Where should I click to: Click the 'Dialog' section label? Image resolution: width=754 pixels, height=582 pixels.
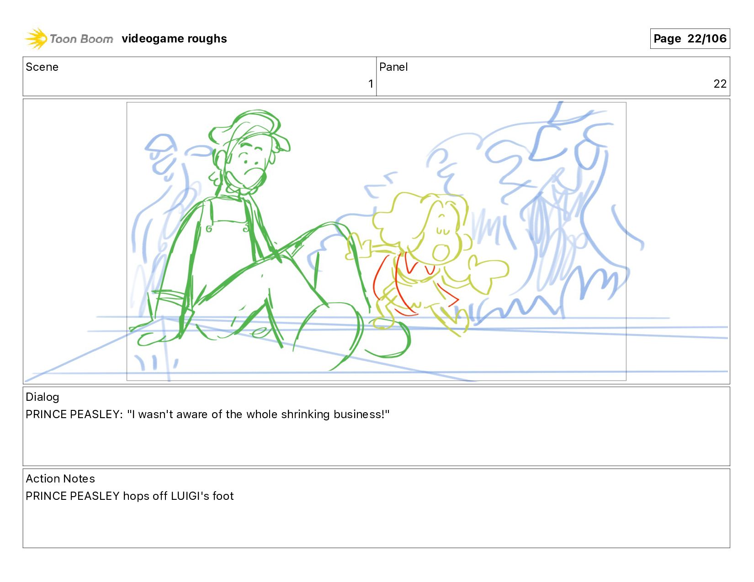pyautogui.click(x=42, y=397)
